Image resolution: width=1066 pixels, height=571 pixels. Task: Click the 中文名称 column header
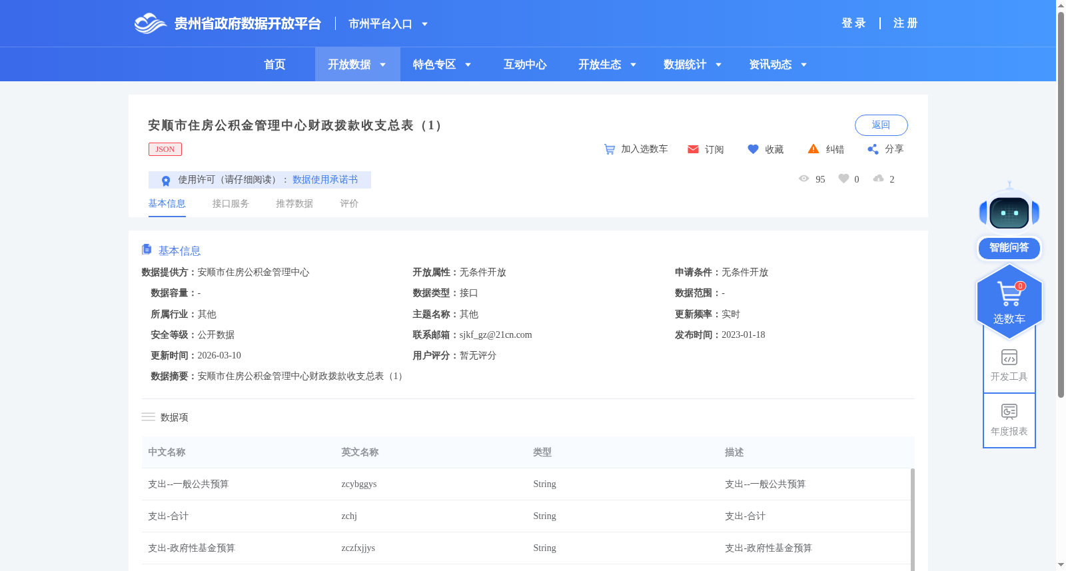(x=167, y=452)
